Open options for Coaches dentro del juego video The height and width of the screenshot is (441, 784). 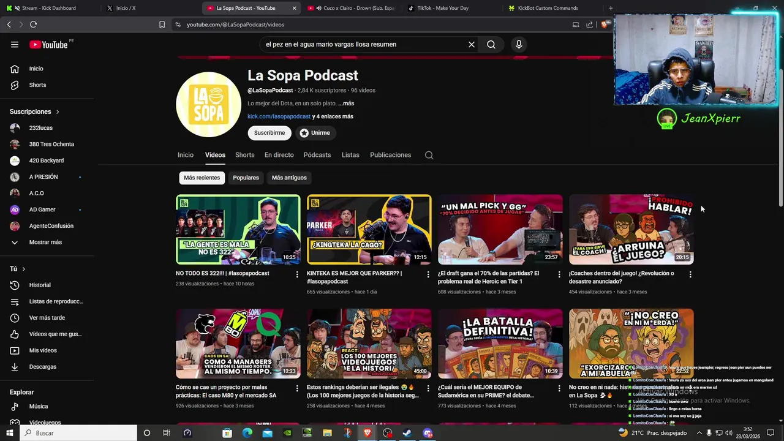[x=690, y=274]
